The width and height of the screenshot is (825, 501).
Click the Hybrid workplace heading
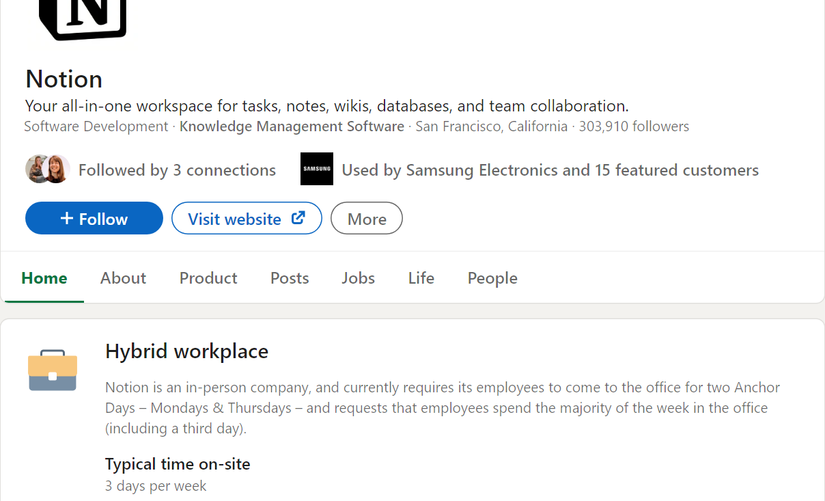coord(186,351)
